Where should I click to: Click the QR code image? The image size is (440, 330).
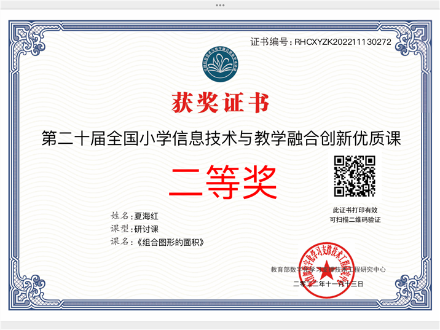[x=355, y=176]
